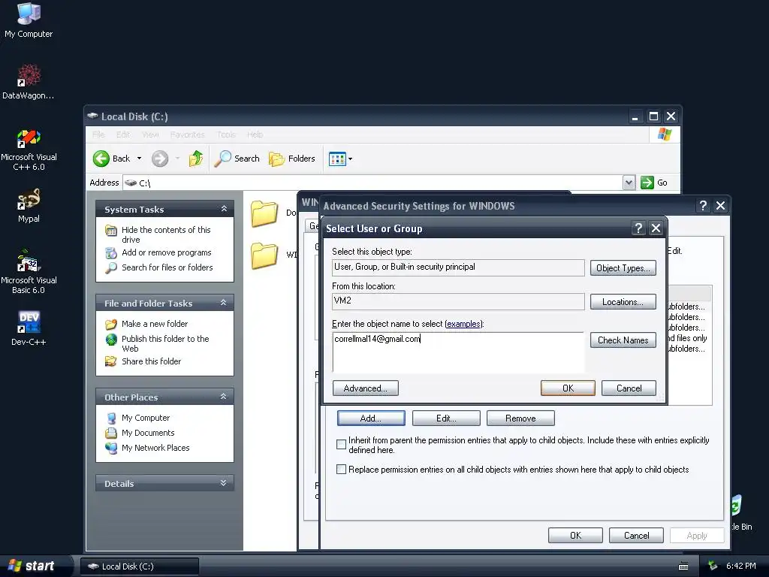
Task: Click the Forward arrow in Explorer toolbar
Action: click(x=160, y=159)
